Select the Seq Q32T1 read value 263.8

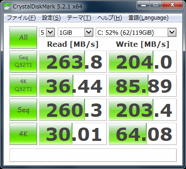(73, 62)
